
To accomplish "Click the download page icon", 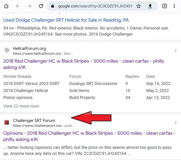I will 150,6.
